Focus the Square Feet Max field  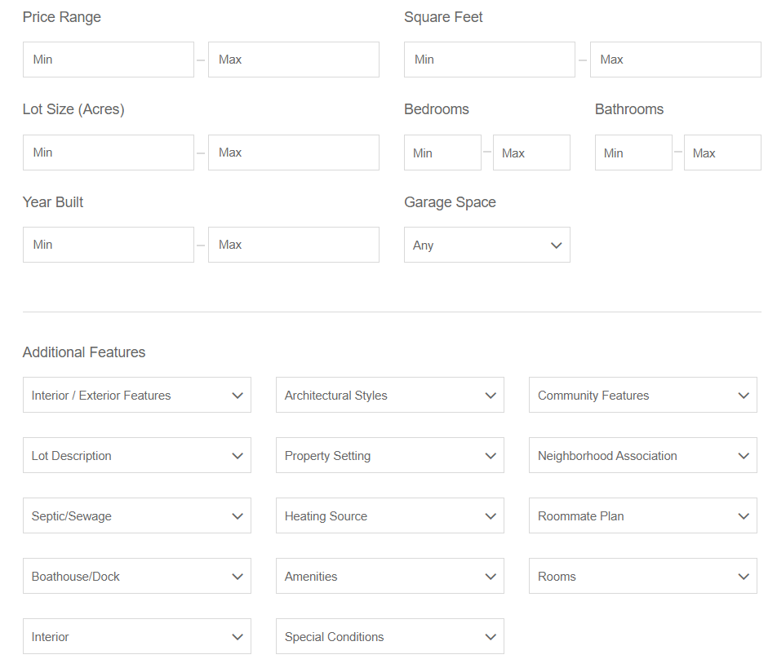point(676,60)
